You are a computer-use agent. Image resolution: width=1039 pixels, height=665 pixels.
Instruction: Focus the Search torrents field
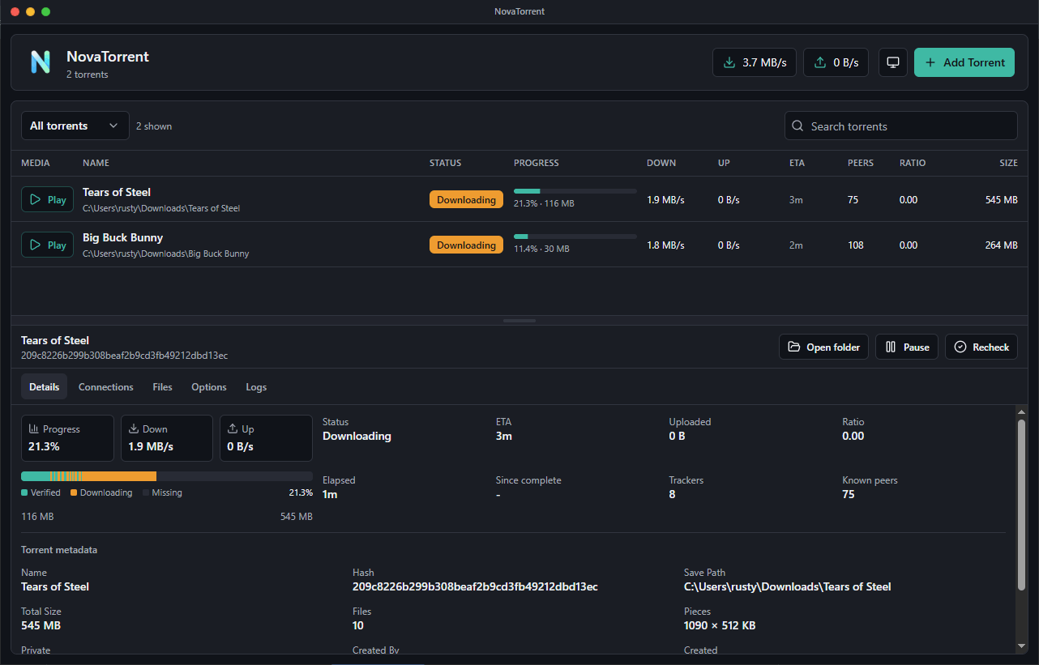(901, 126)
